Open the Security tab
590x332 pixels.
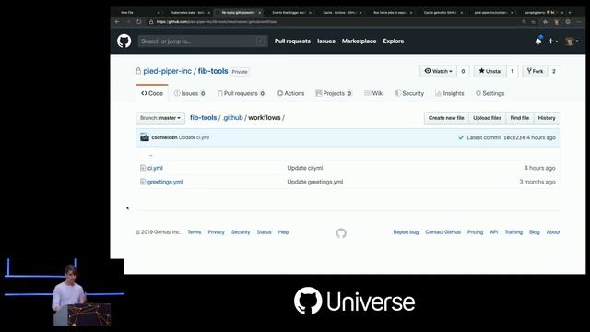tap(409, 93)
